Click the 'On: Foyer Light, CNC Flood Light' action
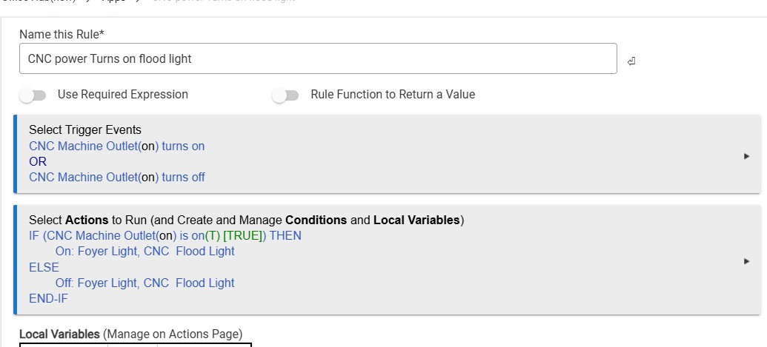The height and width of the screenshot is (347, 767). [145, 252]
